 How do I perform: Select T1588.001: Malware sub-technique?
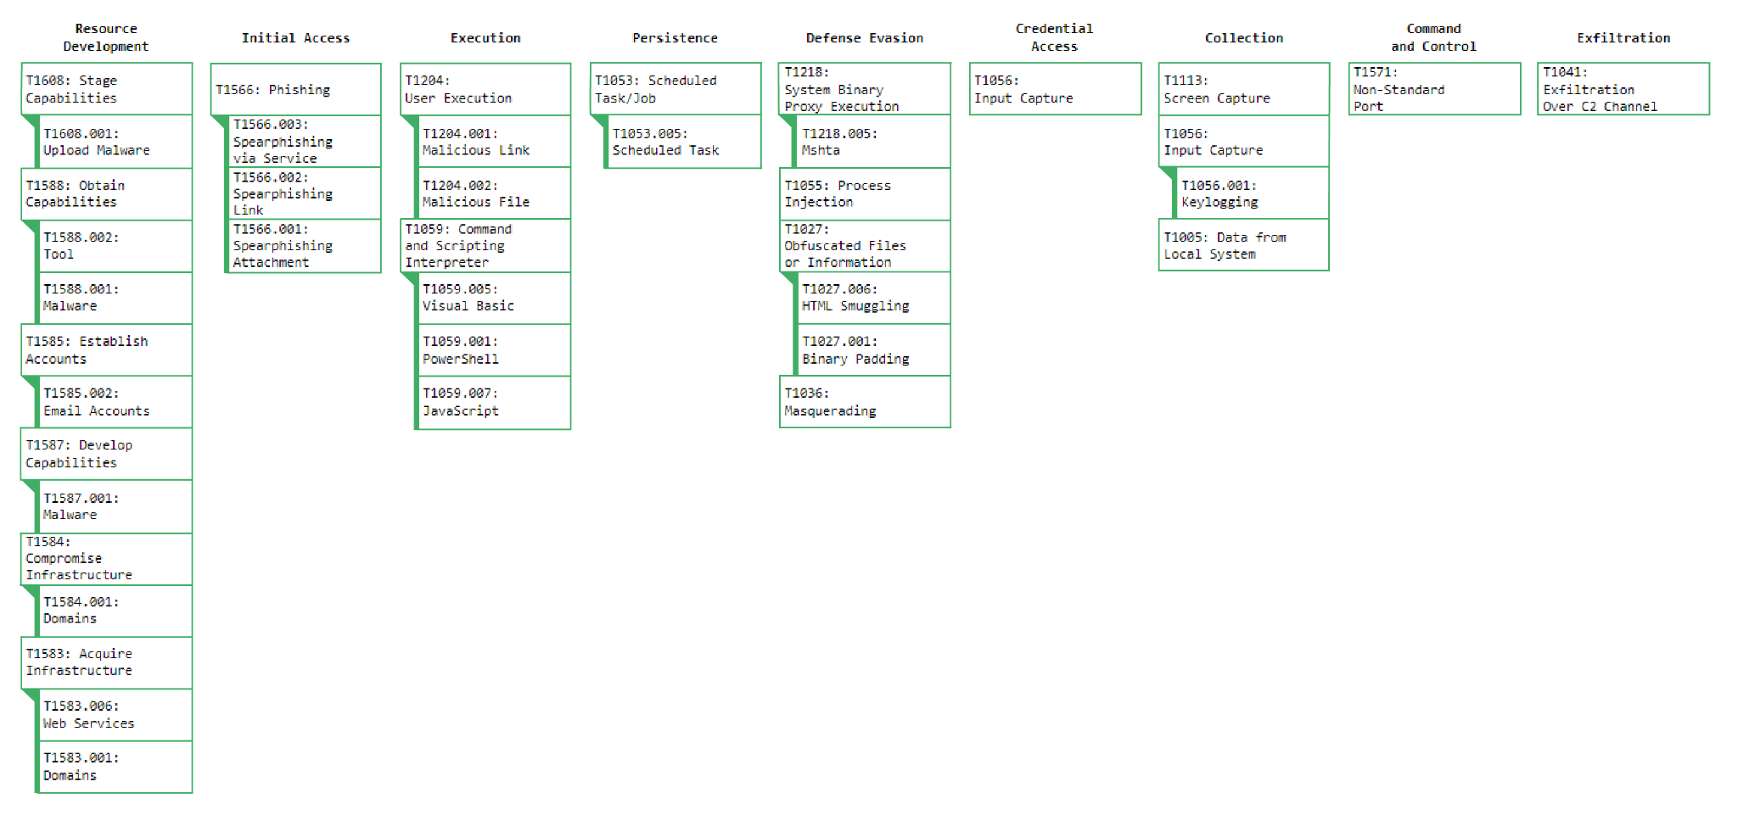coord(114,298)
